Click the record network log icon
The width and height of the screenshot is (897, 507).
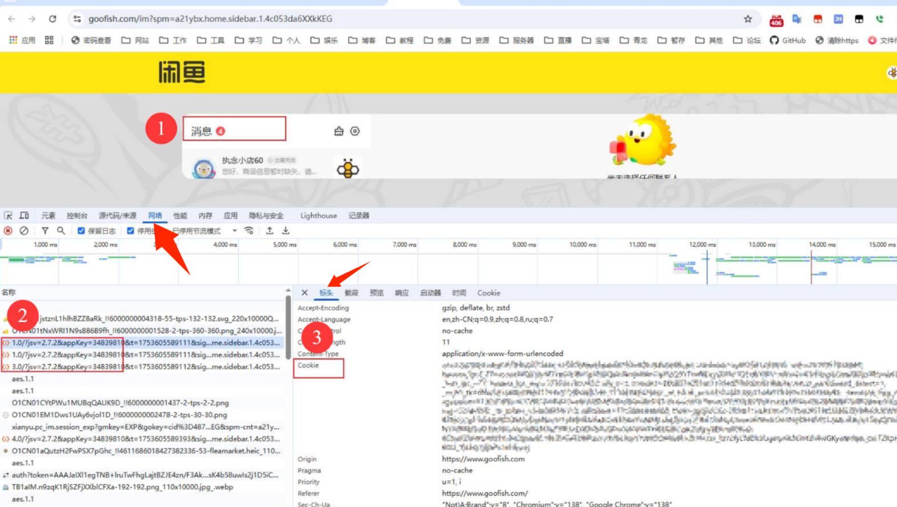click(8, 231)
